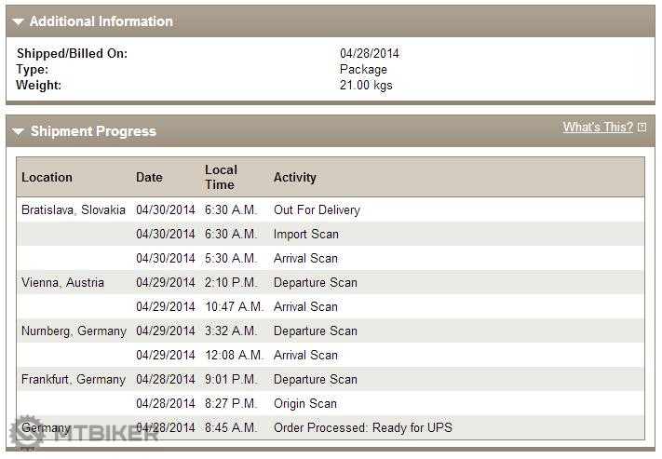662x459 pixels.
Task: Click the help icon beside What's This?
Action: [x=642, y=128]
